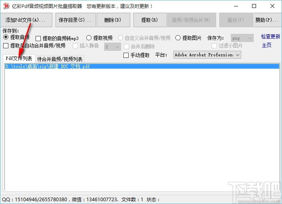Enable the 手动提取 checkbox
Viewport: 282px width, 204px height.
tap(126, 55)
